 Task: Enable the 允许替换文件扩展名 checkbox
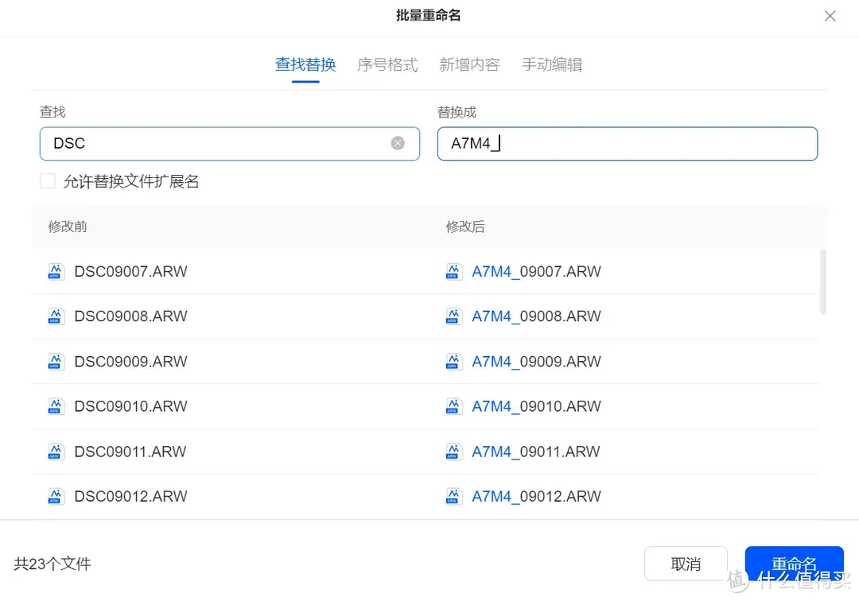point(47,180)
